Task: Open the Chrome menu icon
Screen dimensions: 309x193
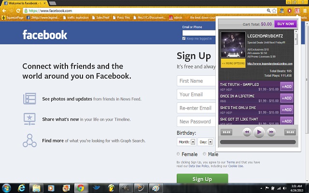Action: pos(305,11)
